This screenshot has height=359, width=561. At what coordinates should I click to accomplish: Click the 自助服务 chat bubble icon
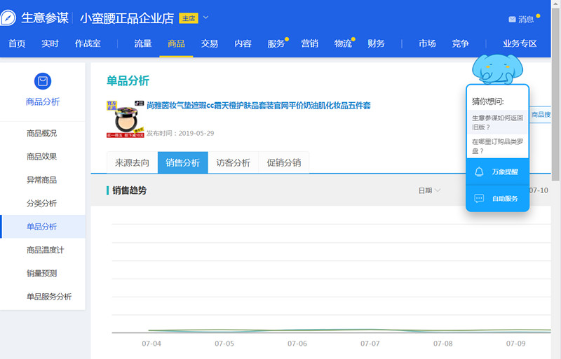[479, 199]
